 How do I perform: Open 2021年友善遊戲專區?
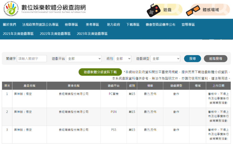(x=18, y=34)
